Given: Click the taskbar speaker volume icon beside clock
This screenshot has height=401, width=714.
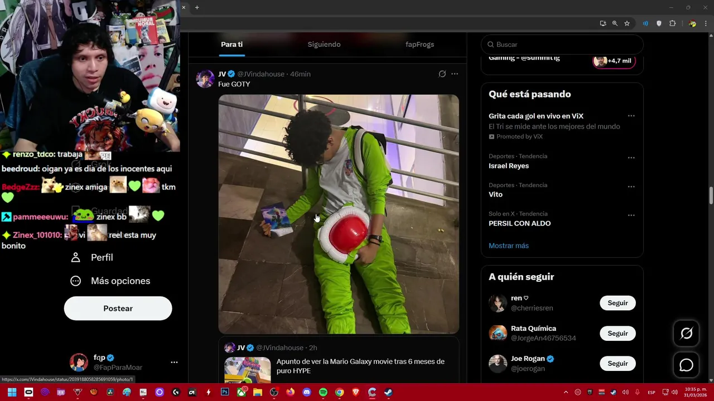Looking at the screenshot, I should click(674, 392).
